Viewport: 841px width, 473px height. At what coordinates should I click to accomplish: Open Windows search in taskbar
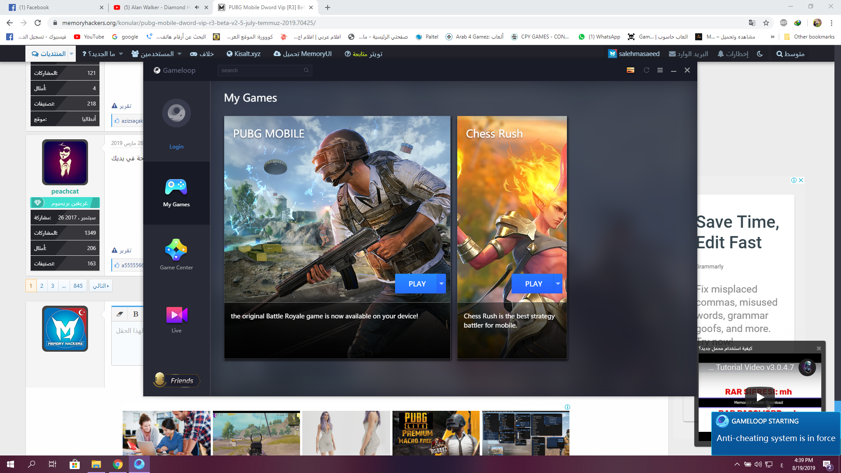click(x=32, y=464)
